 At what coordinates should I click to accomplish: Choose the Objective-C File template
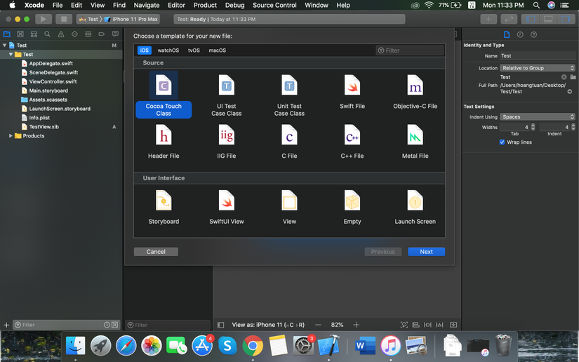[x=415, y=86]
